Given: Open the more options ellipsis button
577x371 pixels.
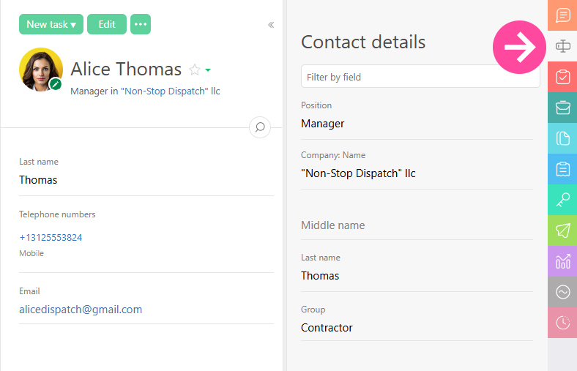Looking at the screenshot, I should coord(141,24).
